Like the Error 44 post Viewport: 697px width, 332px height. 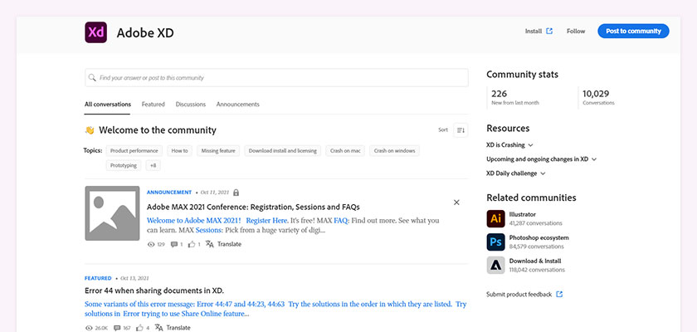(140, 328)
